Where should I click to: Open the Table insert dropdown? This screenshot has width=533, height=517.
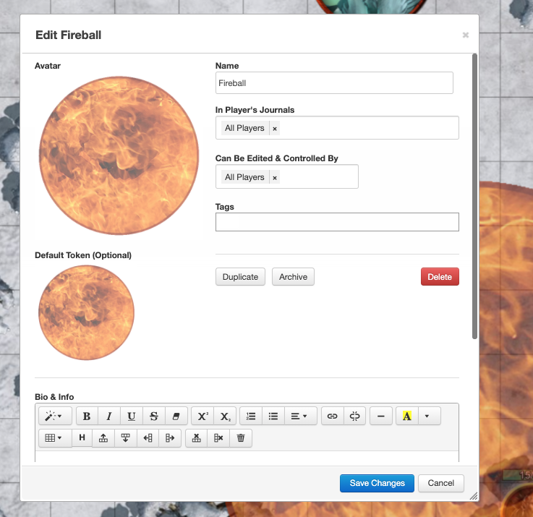tap(55, 437)
